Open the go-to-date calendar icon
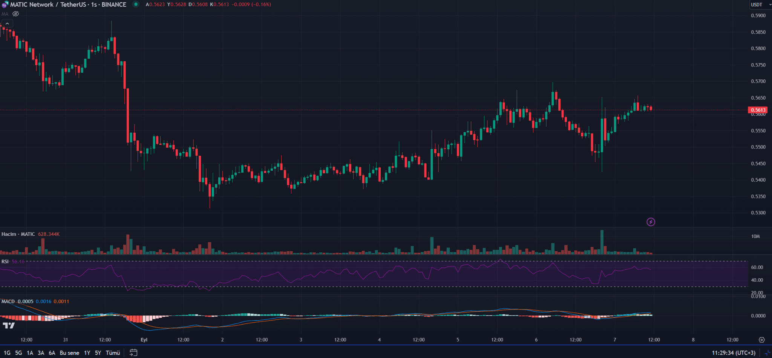 pos(133,352)
